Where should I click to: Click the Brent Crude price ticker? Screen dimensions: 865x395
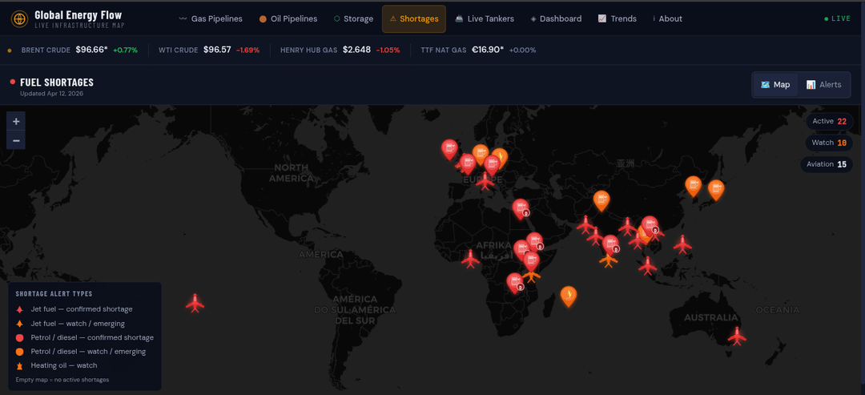pos(72,50)
